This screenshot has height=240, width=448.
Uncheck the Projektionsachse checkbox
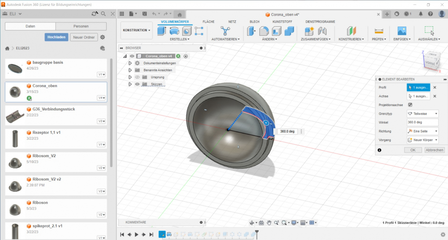[410, 105]
